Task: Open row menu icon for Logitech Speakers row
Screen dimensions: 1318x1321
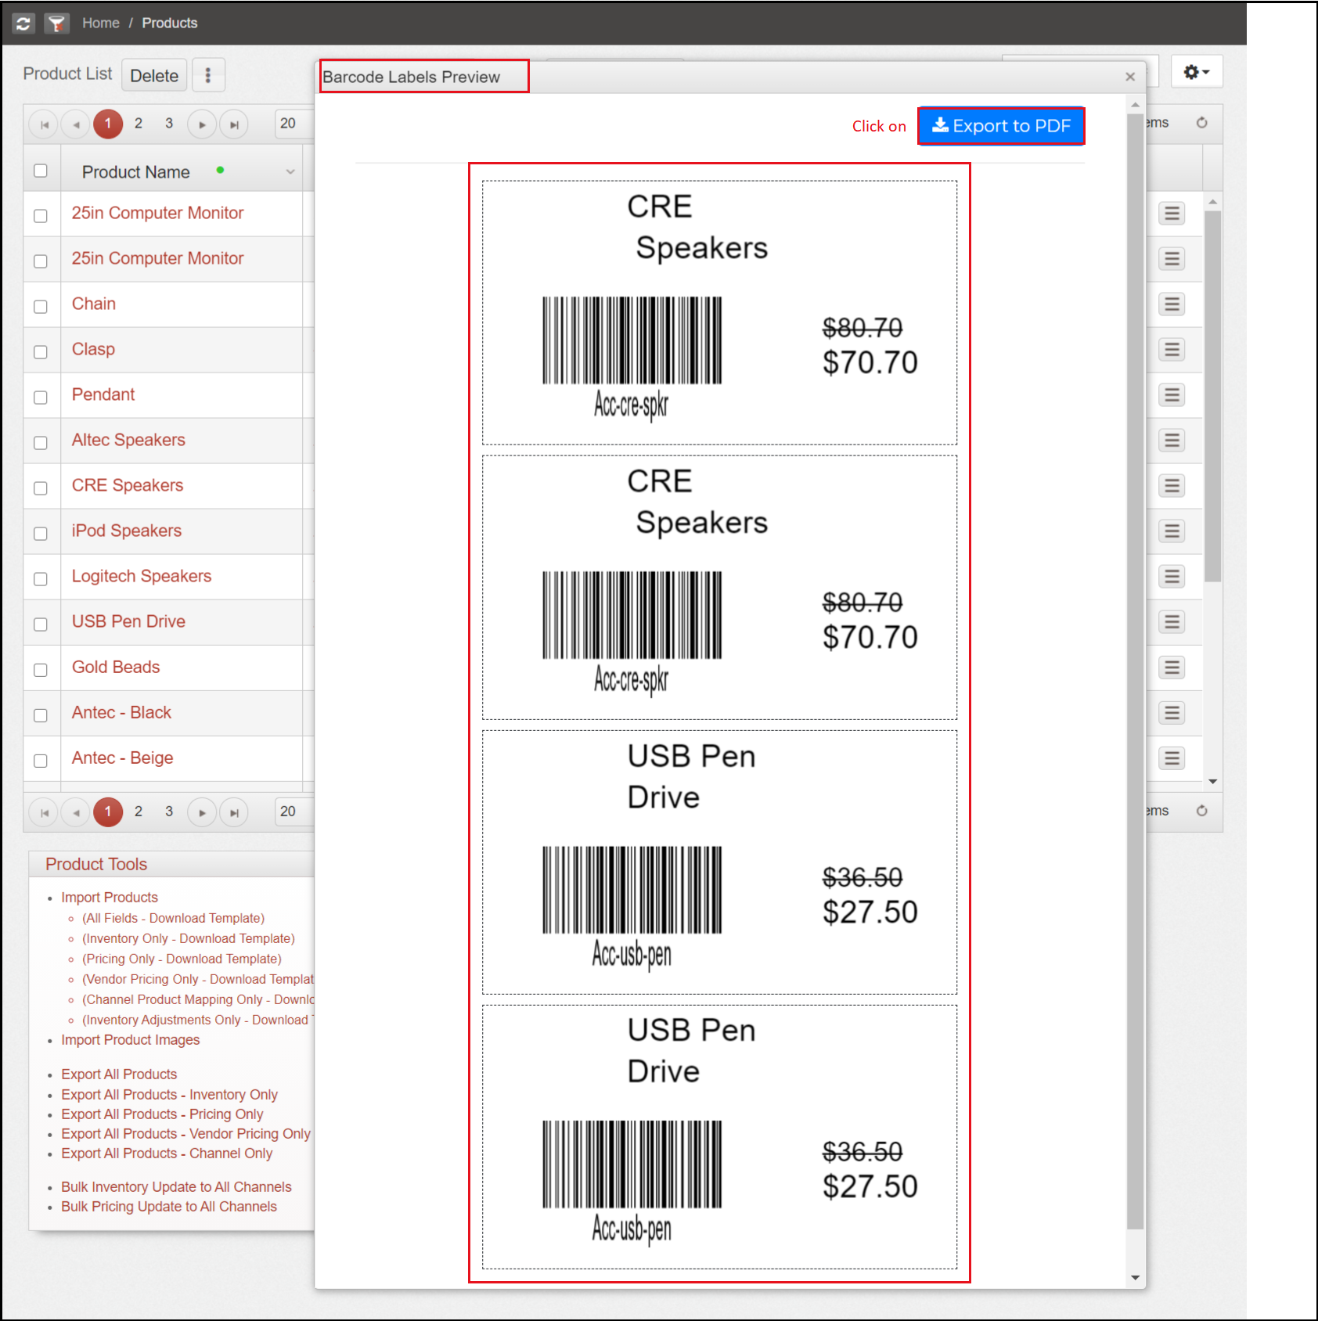Action: coord(1172,577)
